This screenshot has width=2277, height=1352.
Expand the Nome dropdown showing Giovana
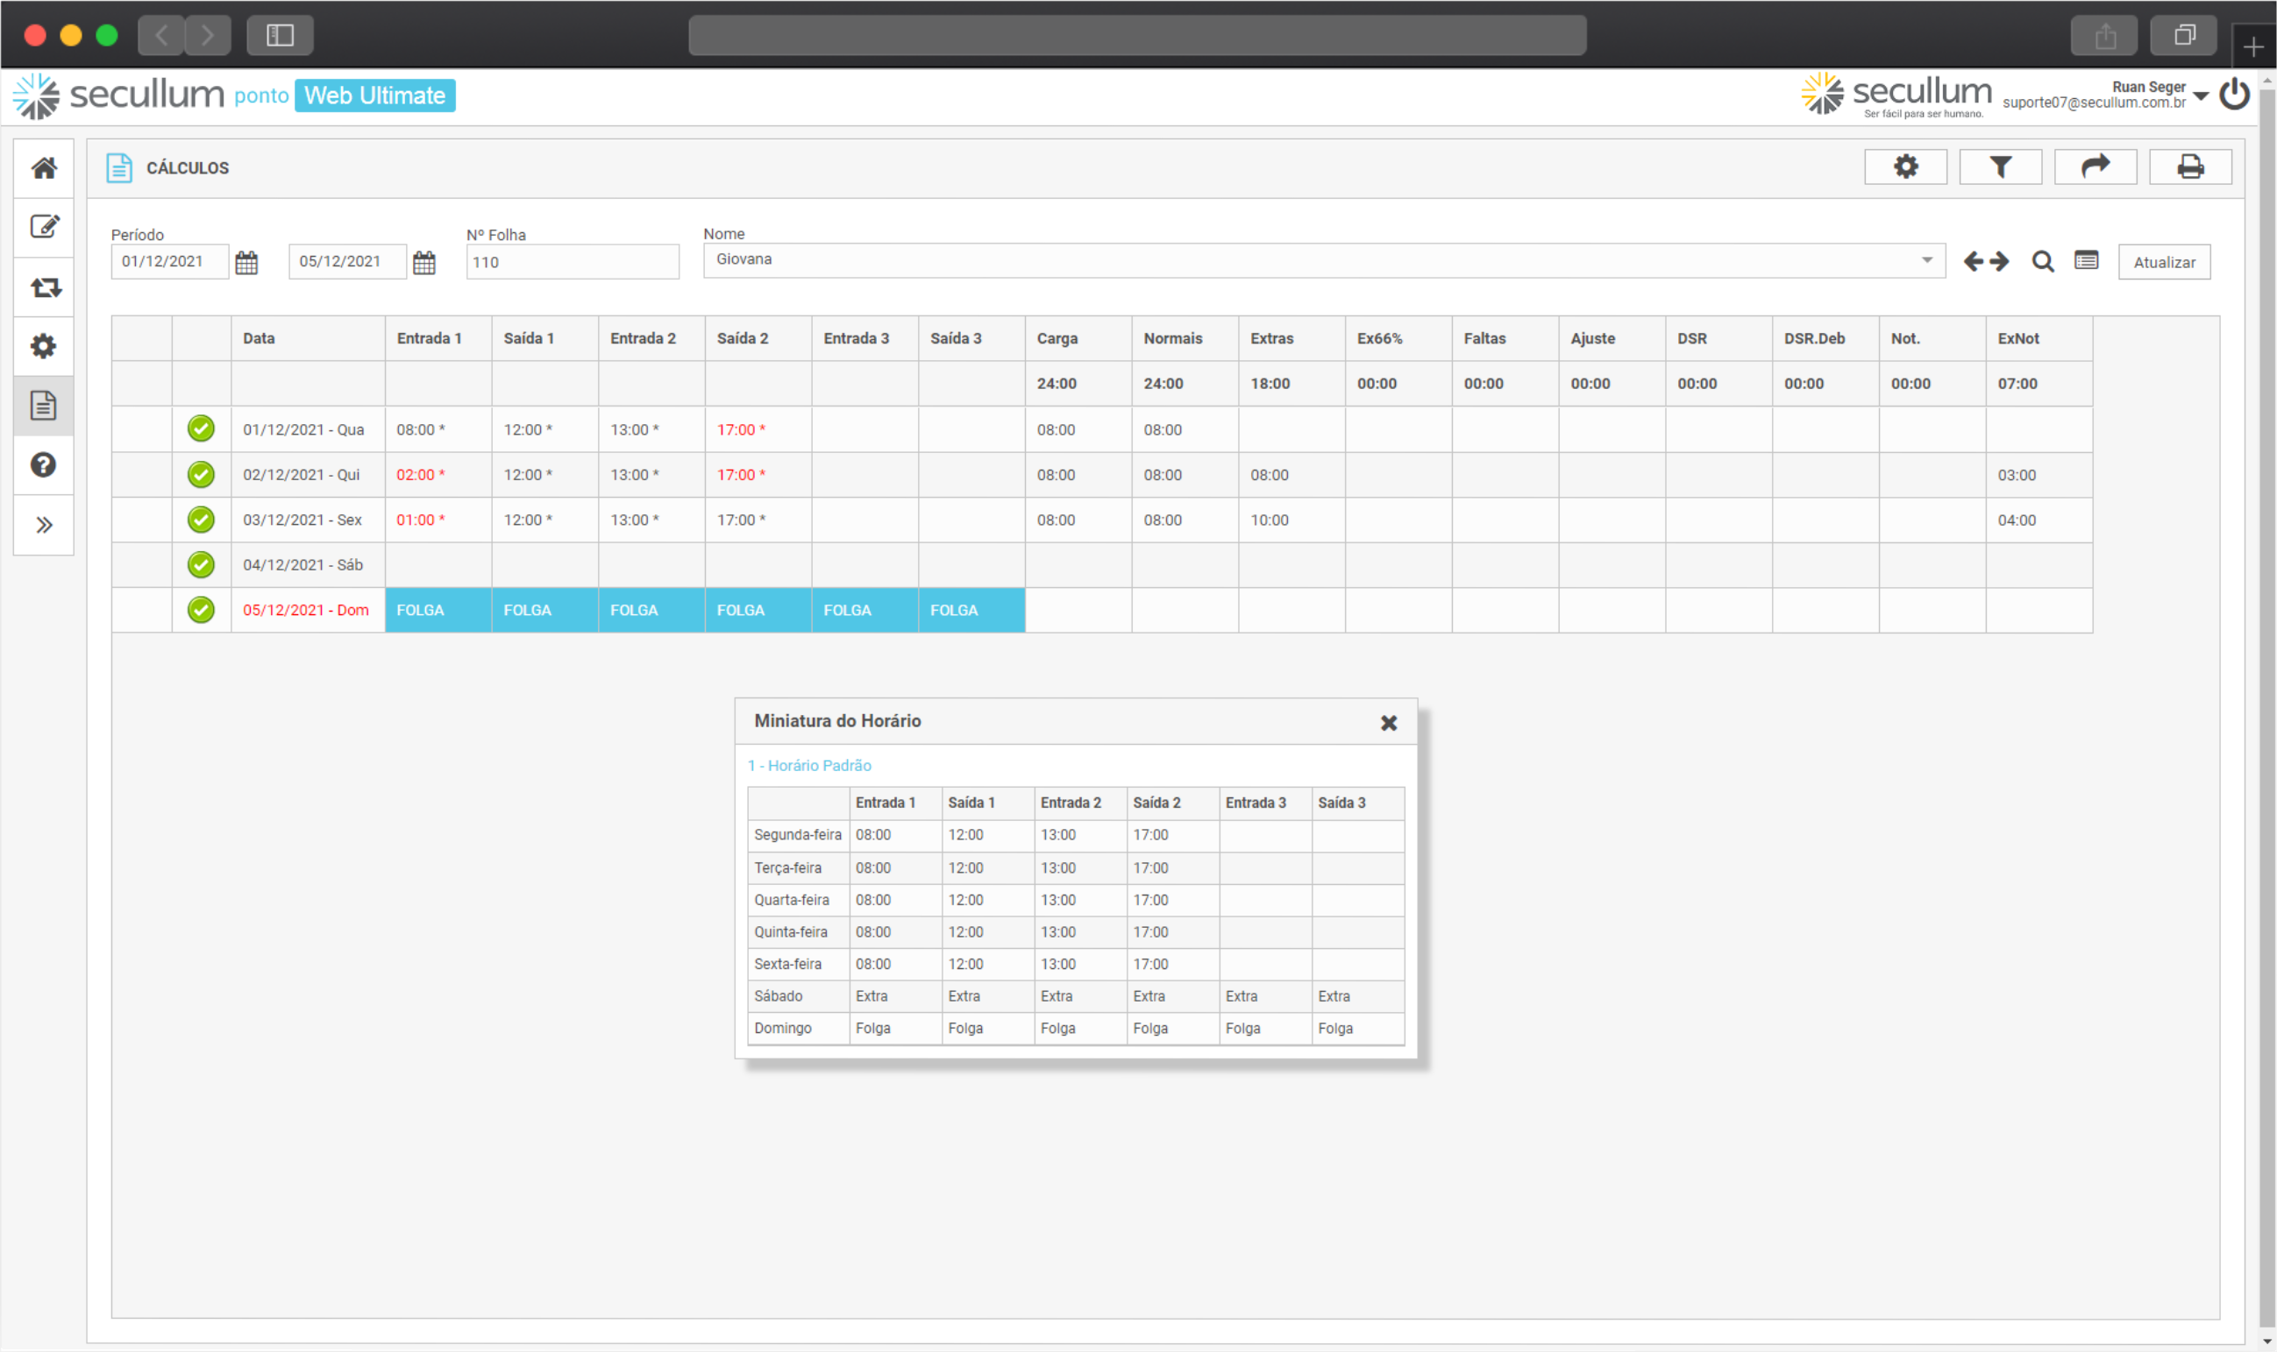tap(1926, 260)
